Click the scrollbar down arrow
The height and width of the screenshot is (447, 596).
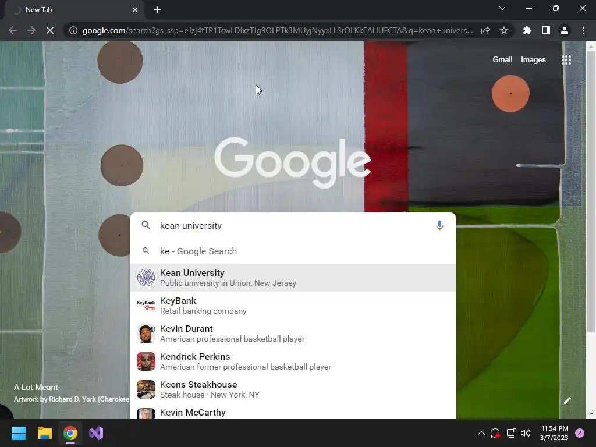coord(591,414)
